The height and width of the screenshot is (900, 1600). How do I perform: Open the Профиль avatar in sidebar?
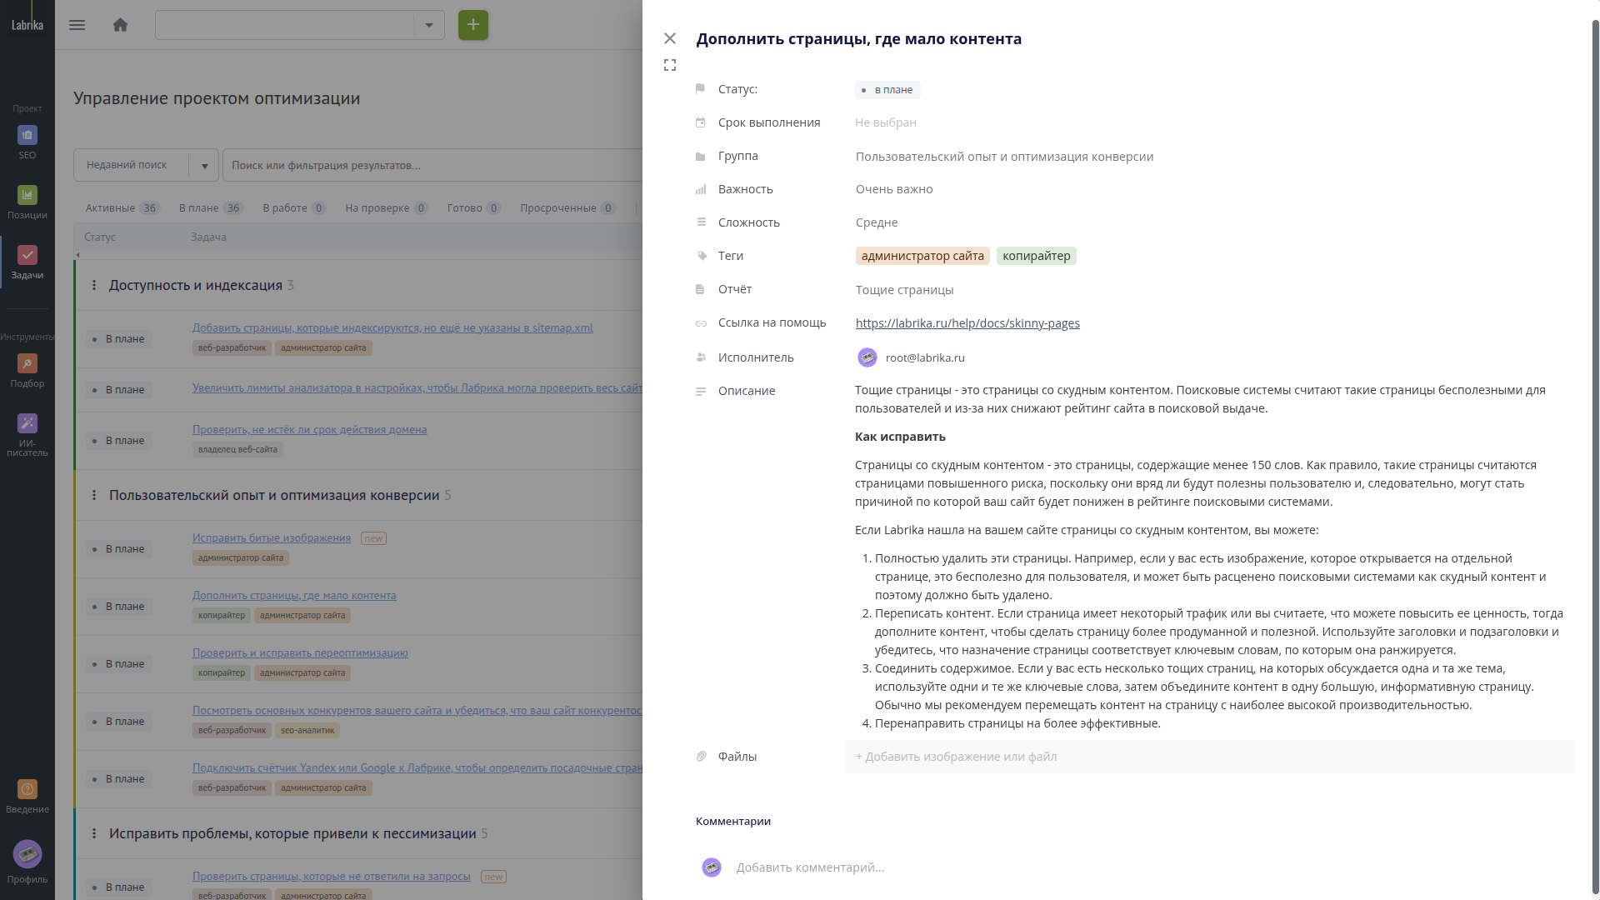[x=27, y=862]
